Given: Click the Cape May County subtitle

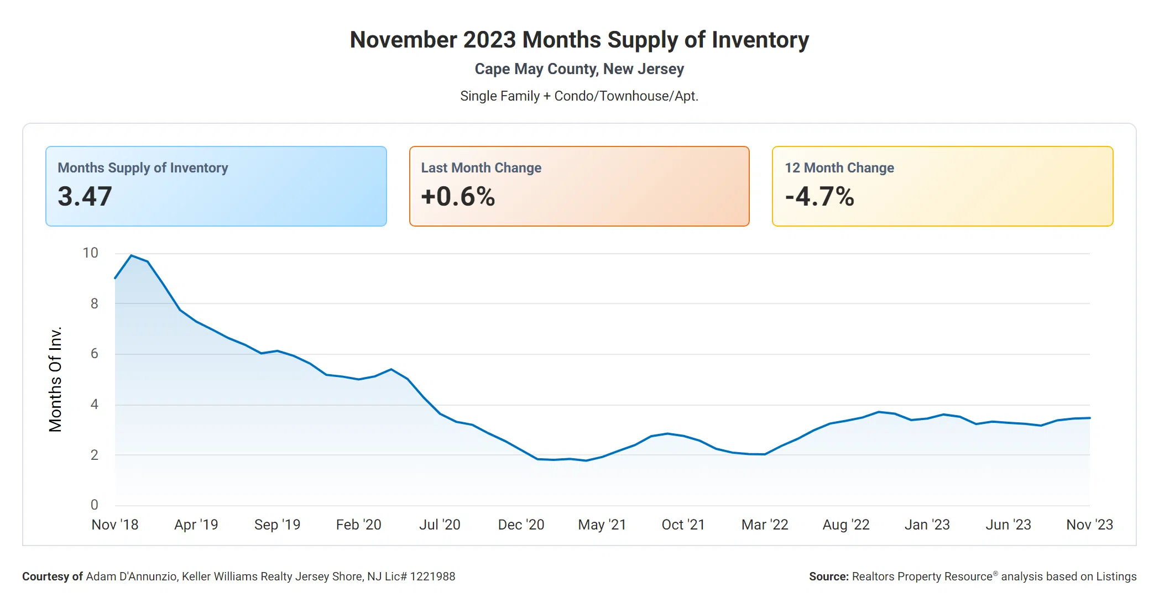Looking at the screenshot, I should click(579, 69).
